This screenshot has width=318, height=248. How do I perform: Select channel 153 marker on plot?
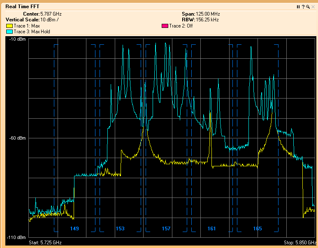click(x=120, y=229)
